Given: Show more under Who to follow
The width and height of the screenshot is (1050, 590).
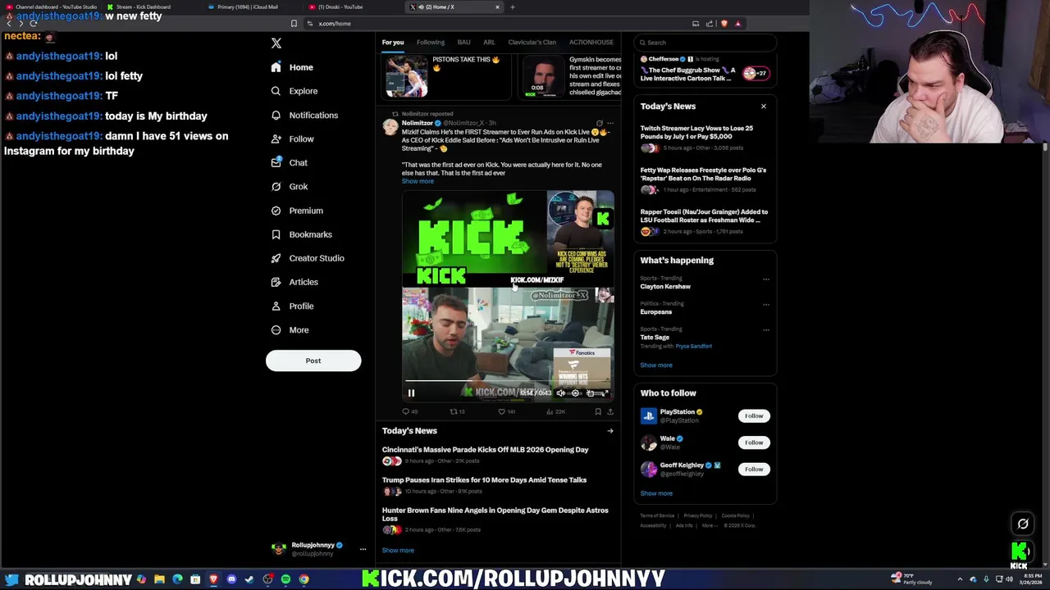Looking at the screenshot, I should (656, 493).
